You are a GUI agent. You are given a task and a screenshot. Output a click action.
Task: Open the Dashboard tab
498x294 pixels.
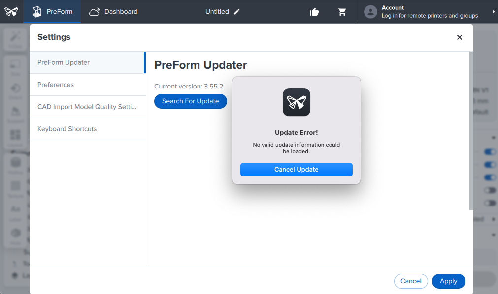113,12
